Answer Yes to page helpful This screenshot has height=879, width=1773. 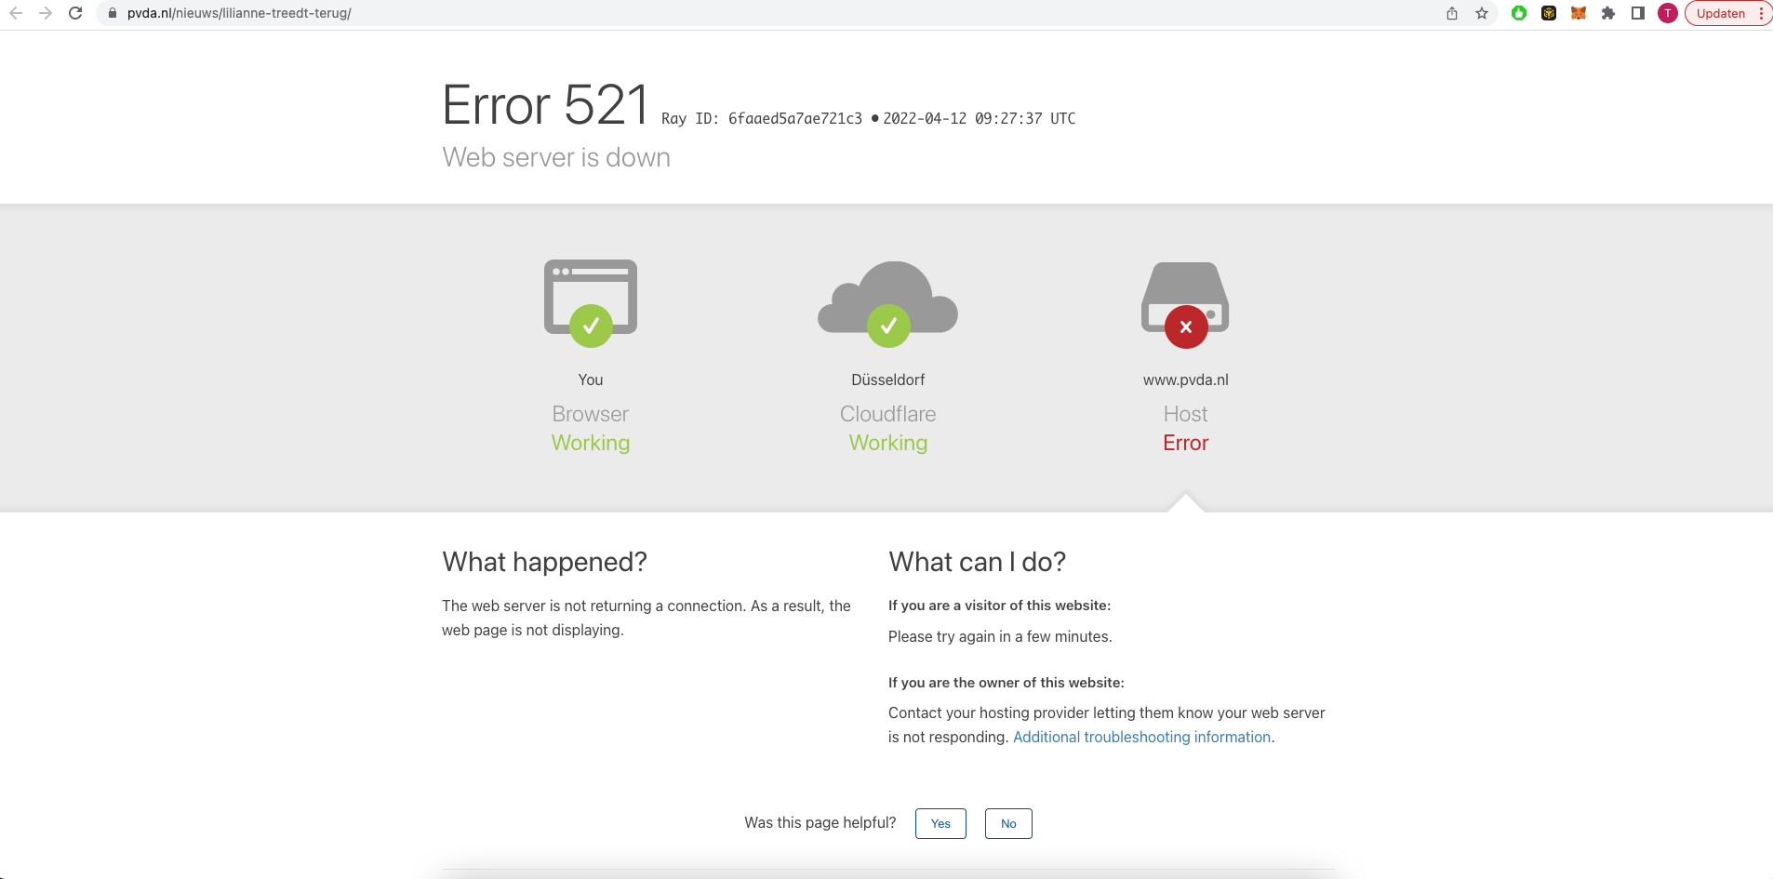coord(940,823)
